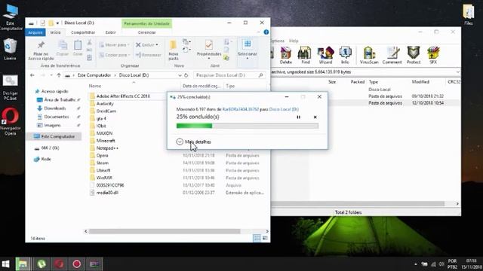Select the Audacity folder

click(105, 104)
